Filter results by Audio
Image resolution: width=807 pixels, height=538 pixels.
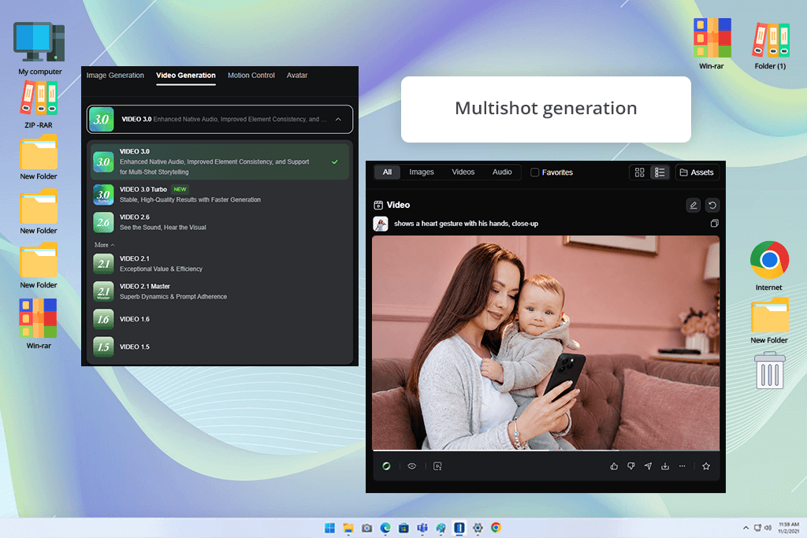point(502,173)
